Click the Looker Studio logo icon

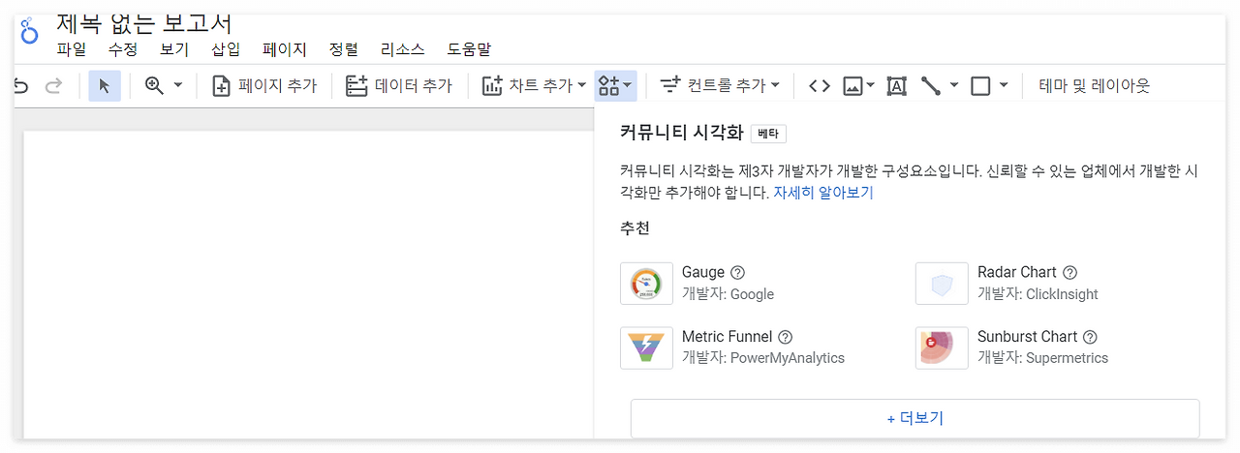point(29,32)
